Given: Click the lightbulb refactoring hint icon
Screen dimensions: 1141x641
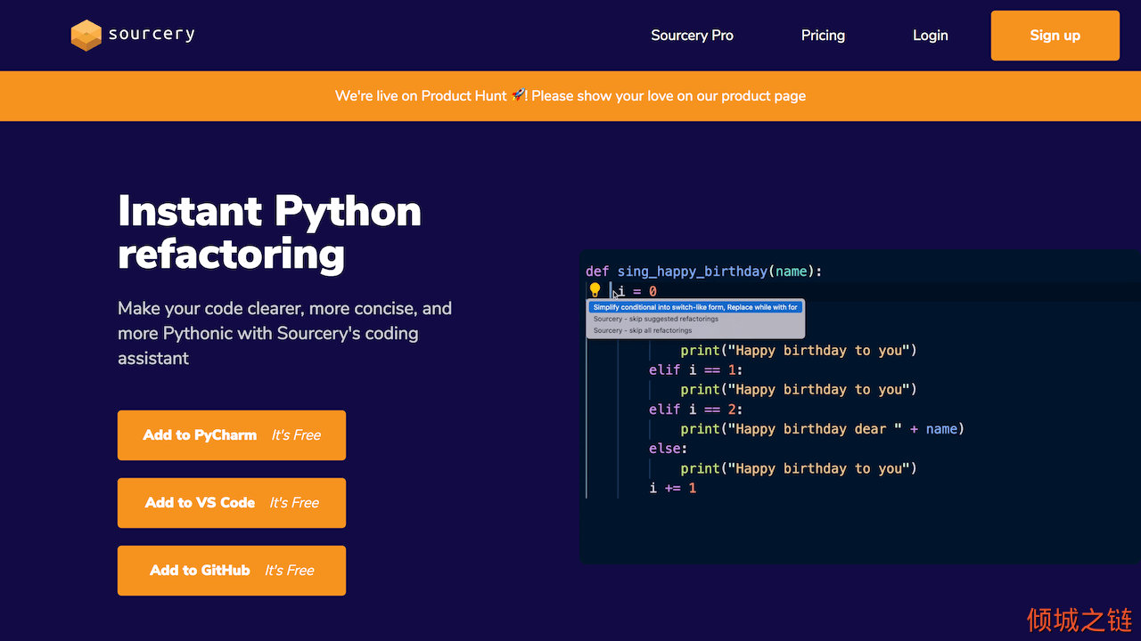Looking at the screenshot, I should (595, 290).
